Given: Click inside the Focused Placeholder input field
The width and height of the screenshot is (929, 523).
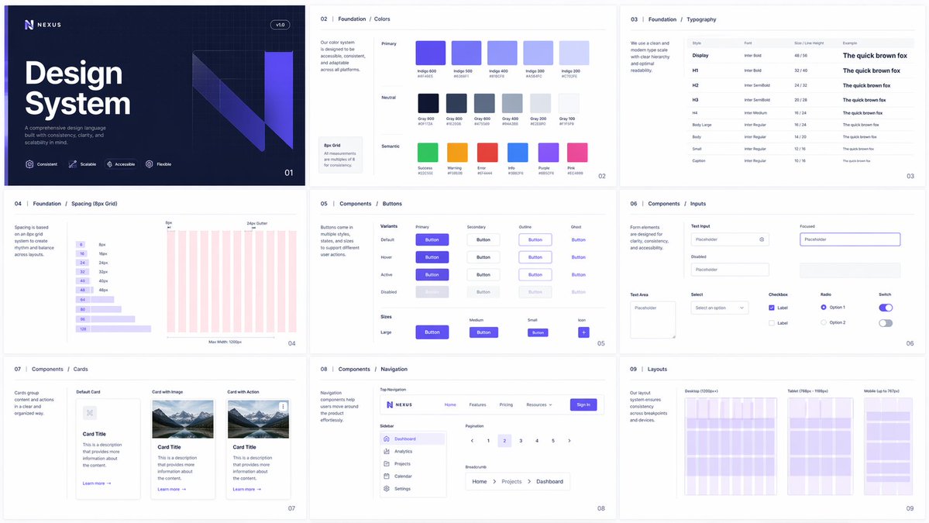Looking at the screenshot, I should click(850, 239).
